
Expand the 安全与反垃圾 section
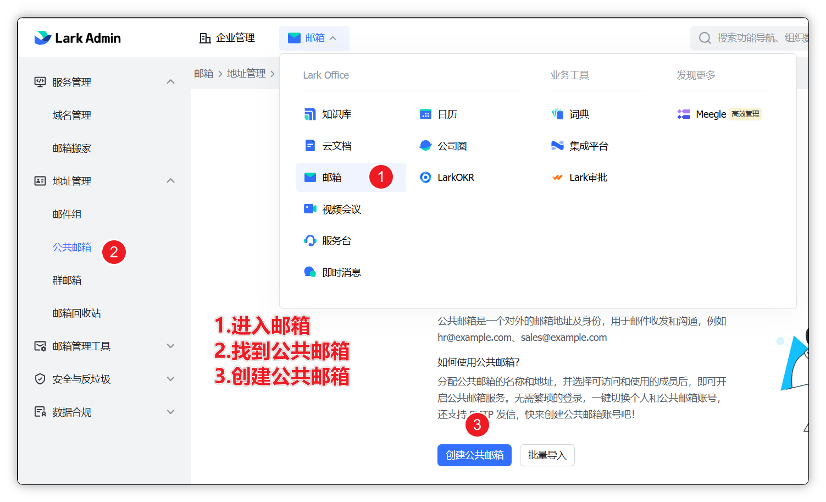click(170, 379)
